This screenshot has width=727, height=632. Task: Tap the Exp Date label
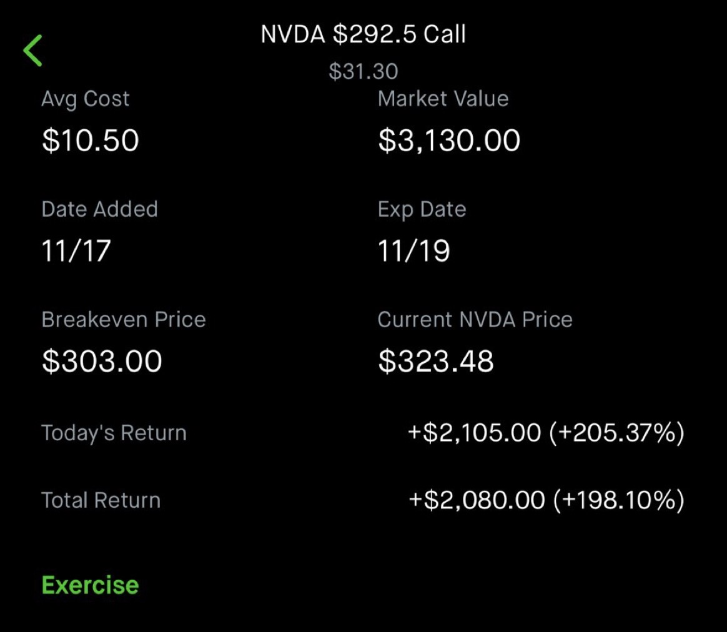tap(422, 209)
